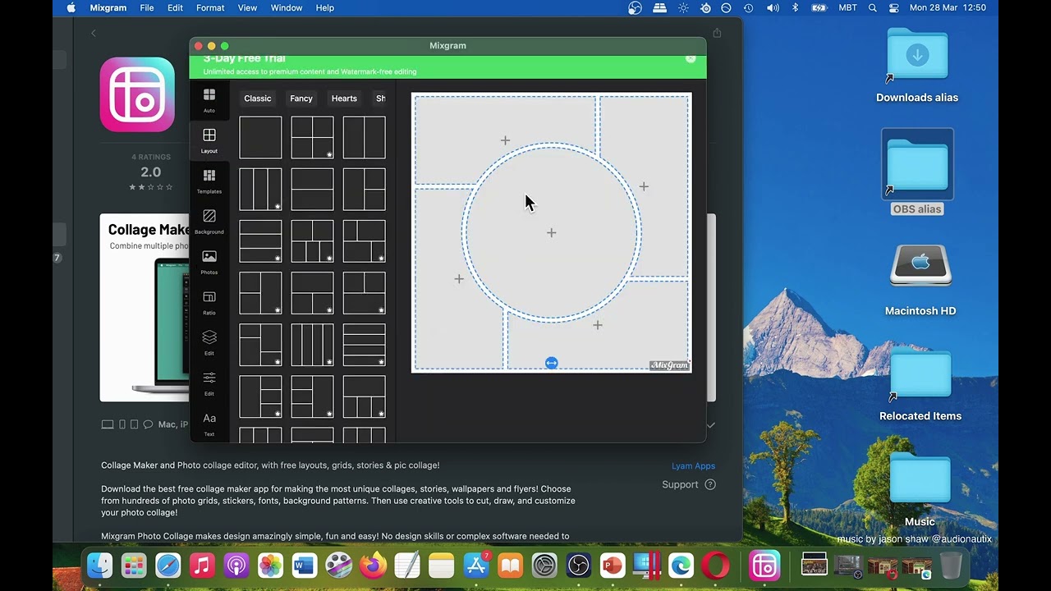The height and width of the screenshot is (591, 1051).
Task: Switch to the Fancy layouts tab
Action: click(x=301, y=98)
